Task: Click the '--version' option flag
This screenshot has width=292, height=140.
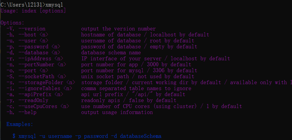Action: [32, 29]
